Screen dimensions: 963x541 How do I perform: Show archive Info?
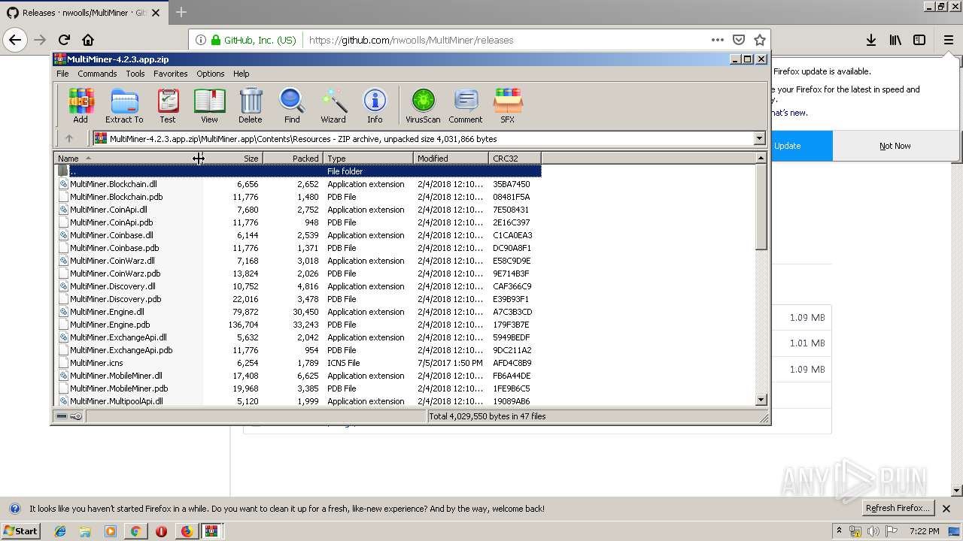coord(375,105)
